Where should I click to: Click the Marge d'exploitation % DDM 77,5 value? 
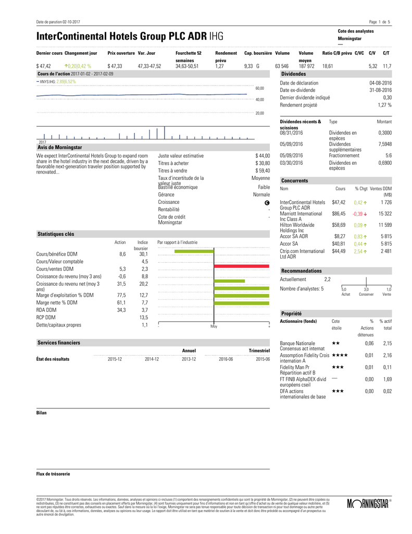coord(121,295)
